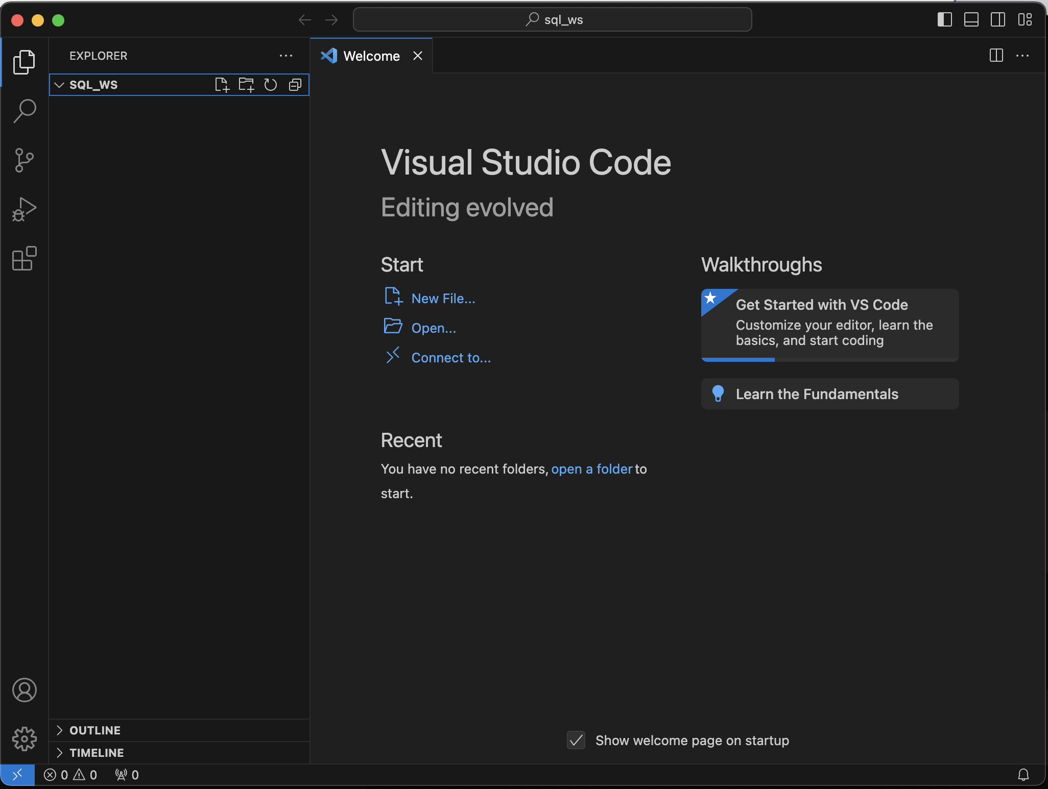Collapse all folders in explorer
The width and height of the screenshot is (1048, 789).
pyautogui.click(x=295, y=85)
